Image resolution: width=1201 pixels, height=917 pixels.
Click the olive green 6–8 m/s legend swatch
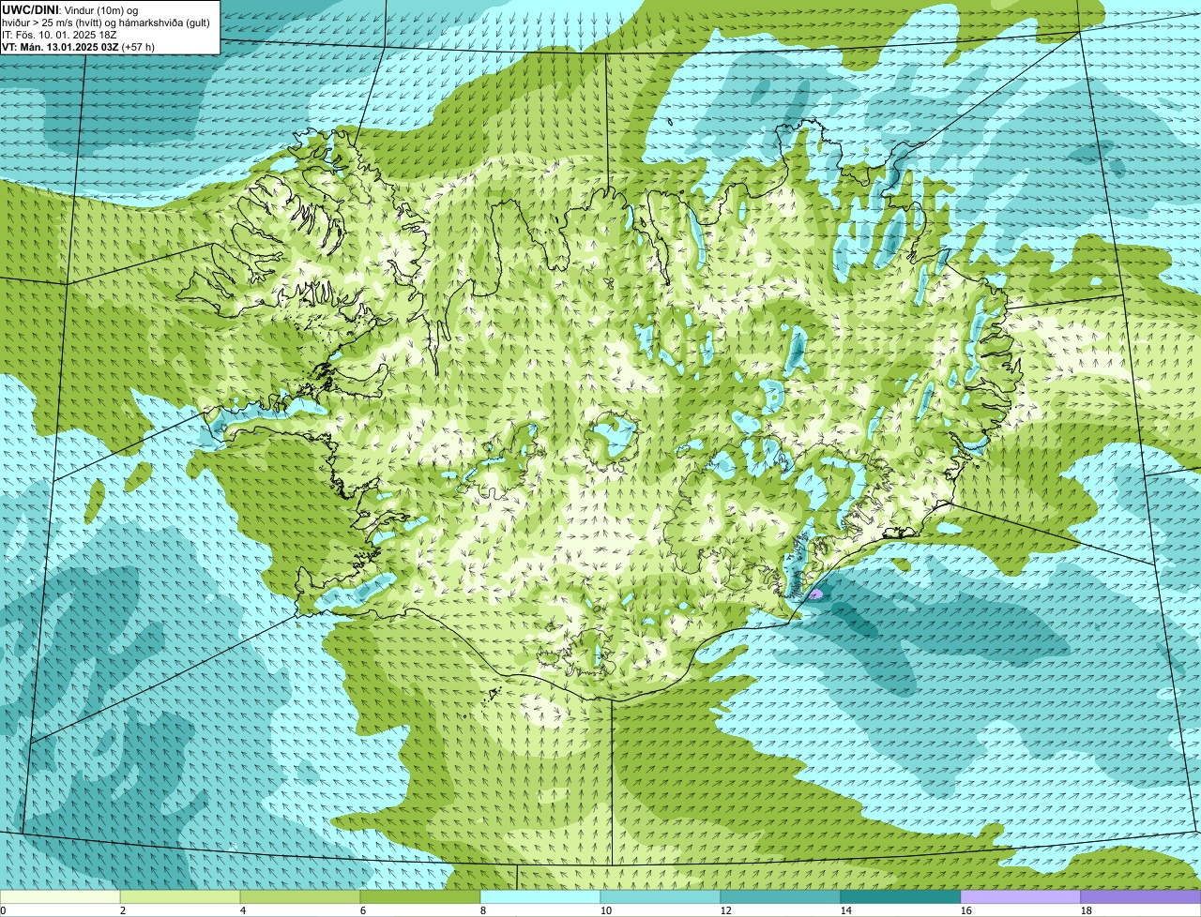pos(420,896)
